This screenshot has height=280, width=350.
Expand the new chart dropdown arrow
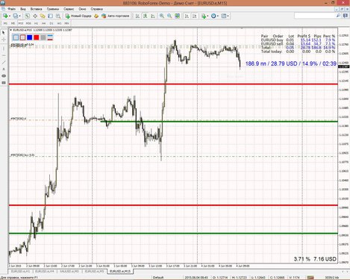[10, 16]
